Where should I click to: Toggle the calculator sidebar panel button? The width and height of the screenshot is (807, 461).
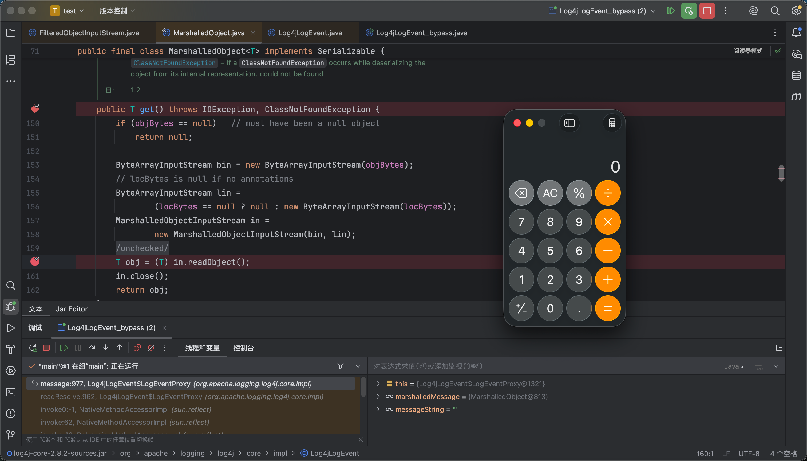pos(569,123)
